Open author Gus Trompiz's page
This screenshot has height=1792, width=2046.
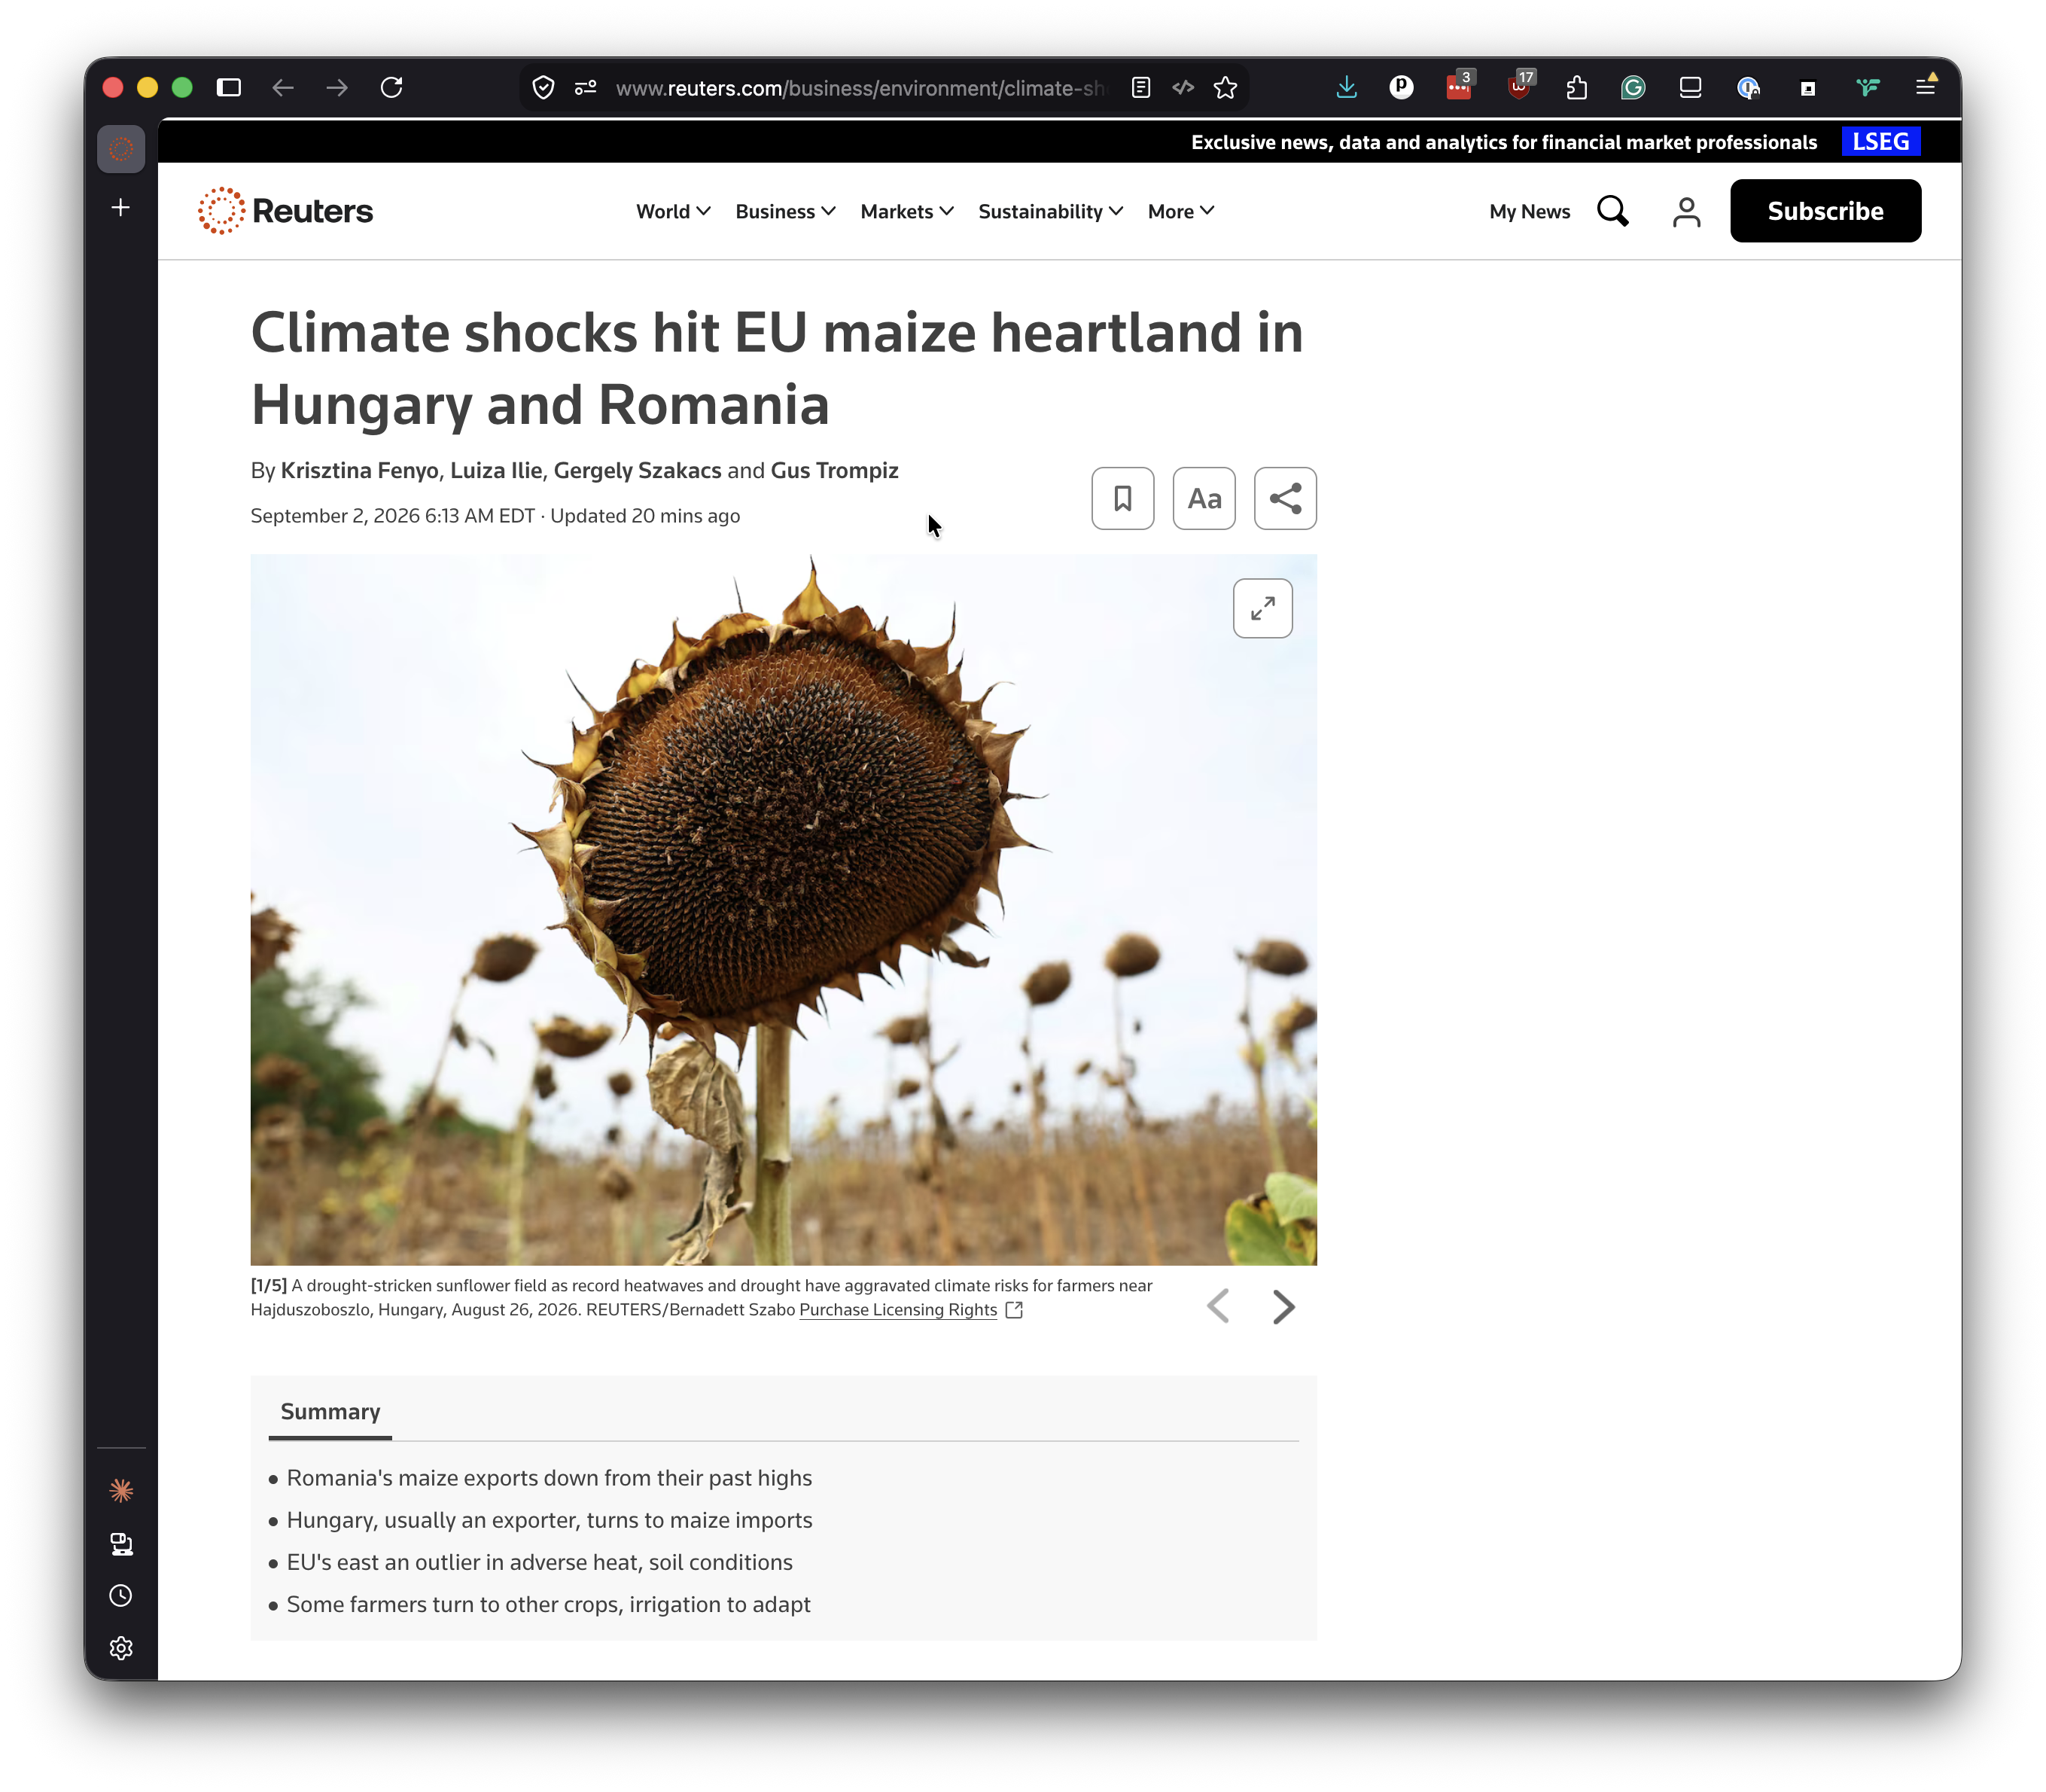pyautogui.click(x=835, y=470)
